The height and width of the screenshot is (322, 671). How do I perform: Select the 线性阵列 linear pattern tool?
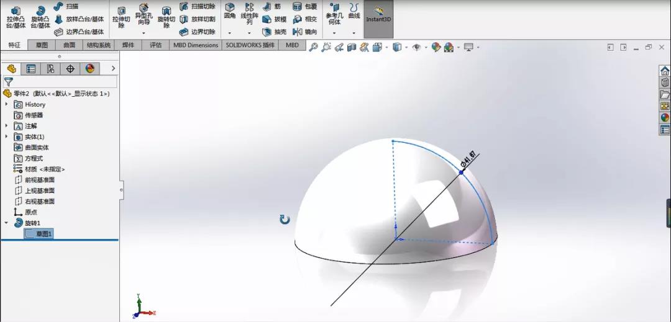point(250,14)
